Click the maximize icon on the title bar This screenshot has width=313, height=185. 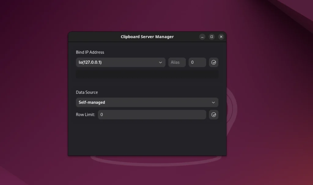(x=212, y=37)
